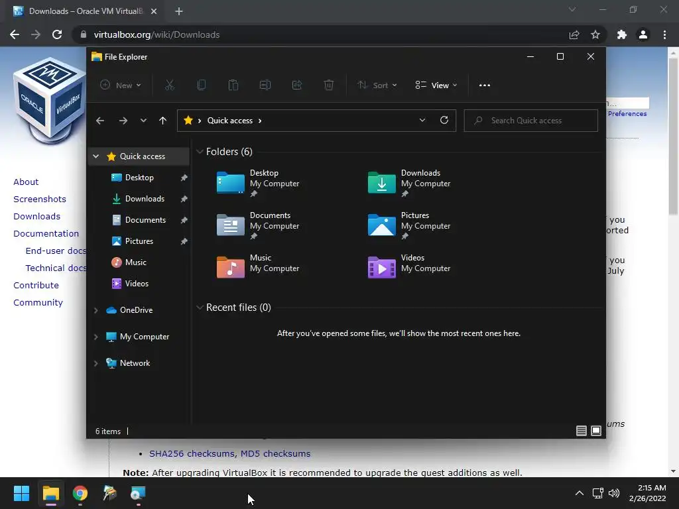Image resolution: width=679 pixels, height=509 pixels.
Task: Open the Downloads folder tile in Folders
Action: click(409, 183)
